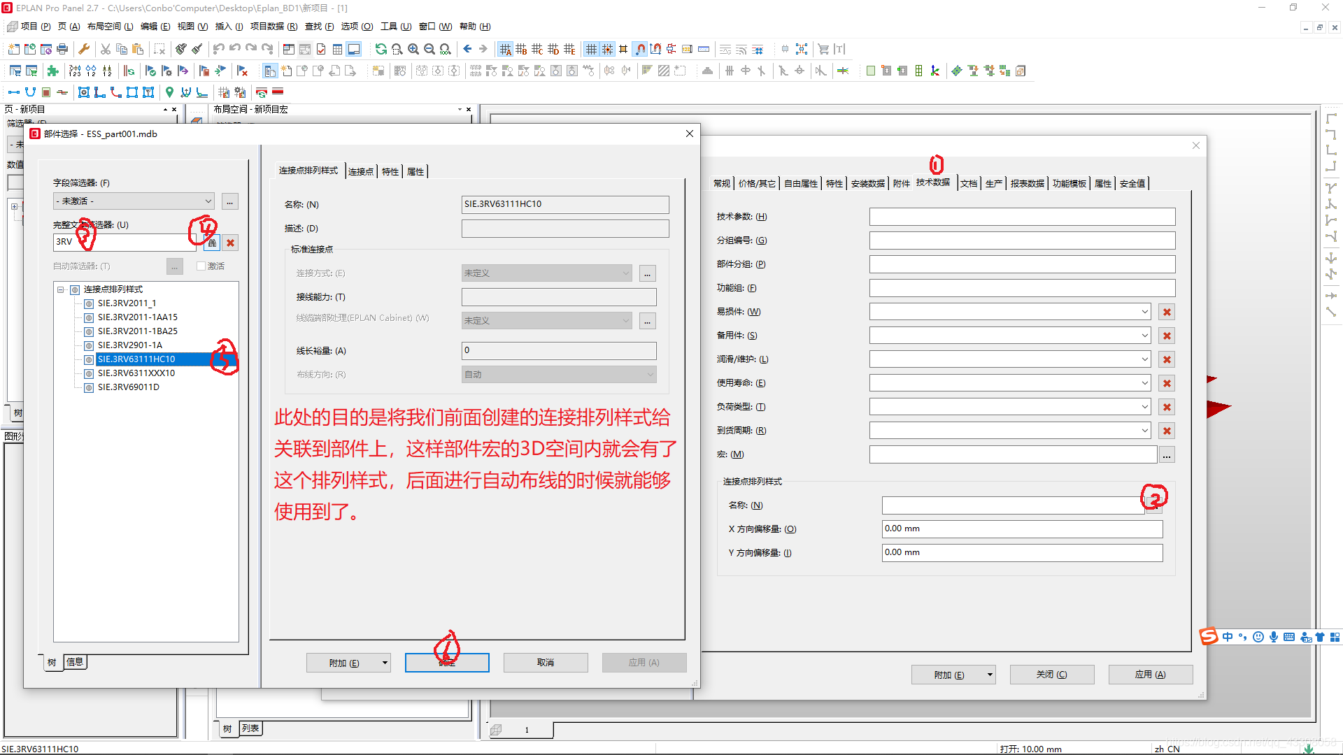Open the 字段筛选器 dropdown showing 未激活

(134, 201)
